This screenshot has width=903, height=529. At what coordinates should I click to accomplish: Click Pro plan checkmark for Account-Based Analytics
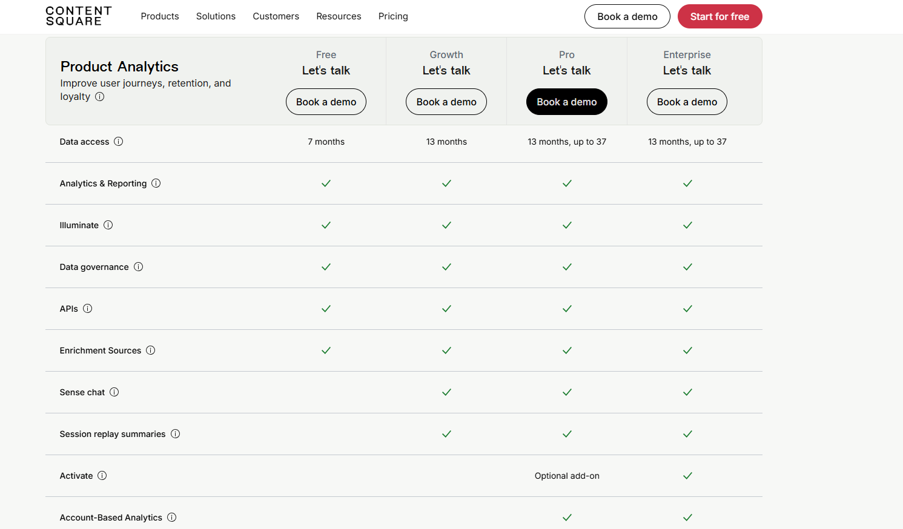click(567, 517)
